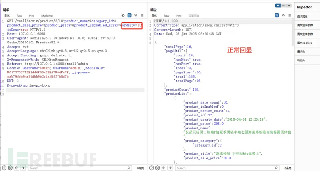Screen dimensions: 320x171
Task: Switch request view to Hex tab
Action: (32, 16)
